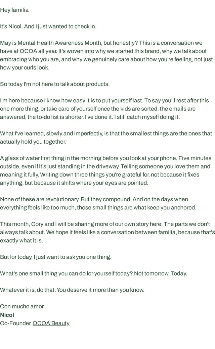Click the "how your curls look" line

tap(25, 67)
